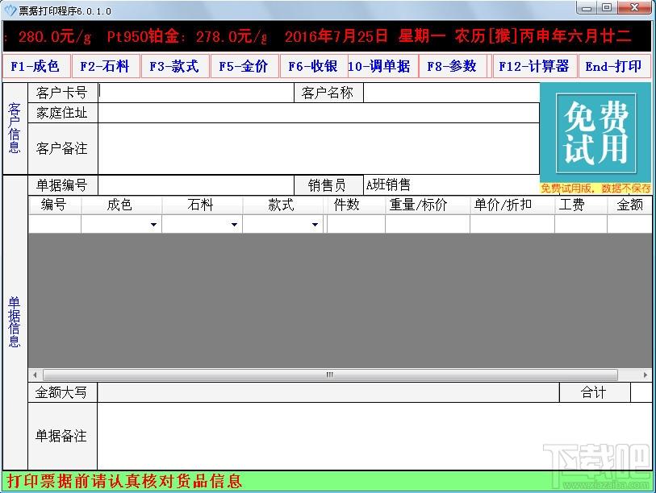Minimize the 票据打印程序 window
Viewport: 656px width, 493px height.
coord(587,7)
